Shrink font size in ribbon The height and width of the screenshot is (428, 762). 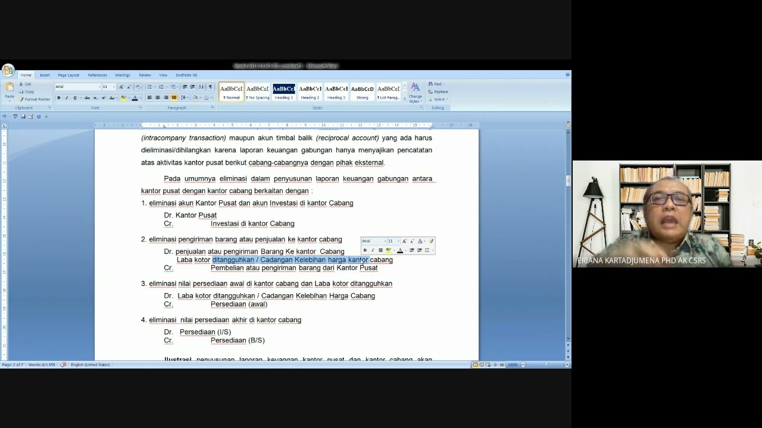[x=129, y=87]
